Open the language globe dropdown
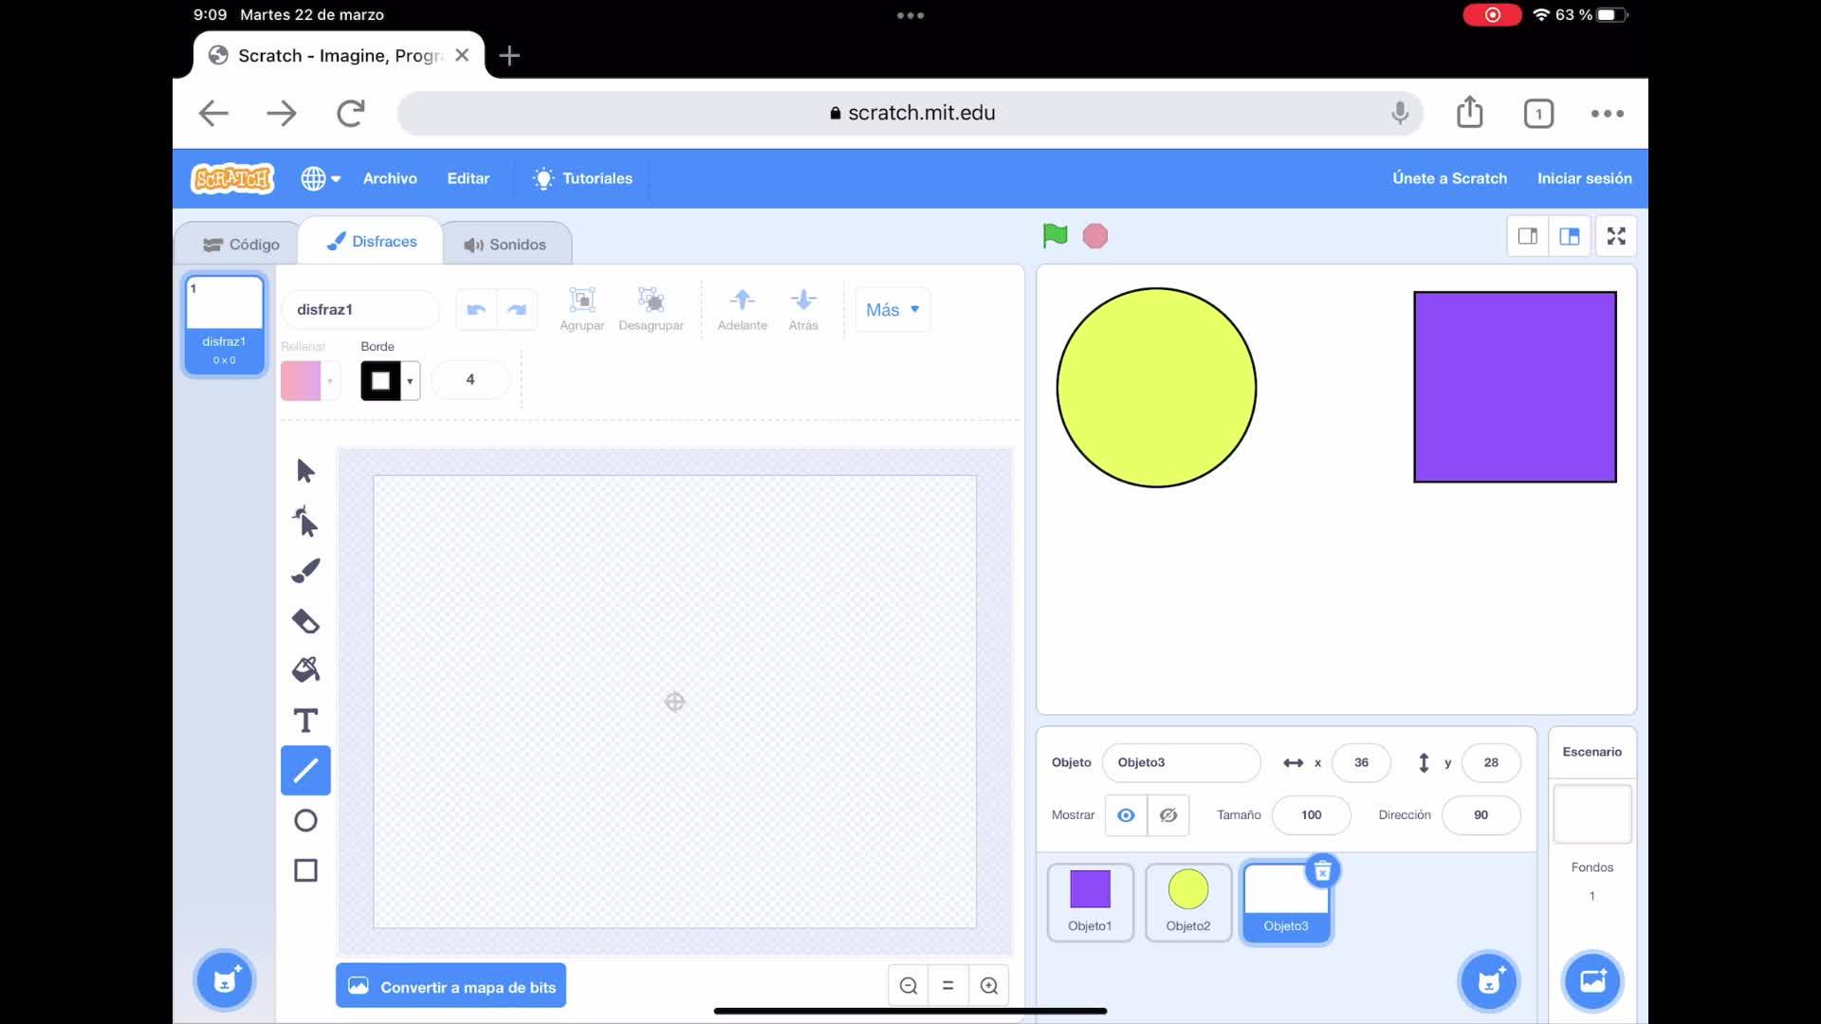This screenshot has height=1024, width=1821. click(321, 178)
